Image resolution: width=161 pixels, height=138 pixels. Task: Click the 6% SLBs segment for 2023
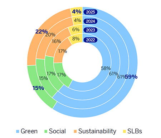(x=76, y=29)
